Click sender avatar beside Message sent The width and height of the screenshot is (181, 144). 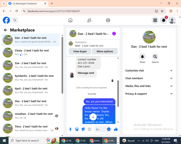[72, 75]
